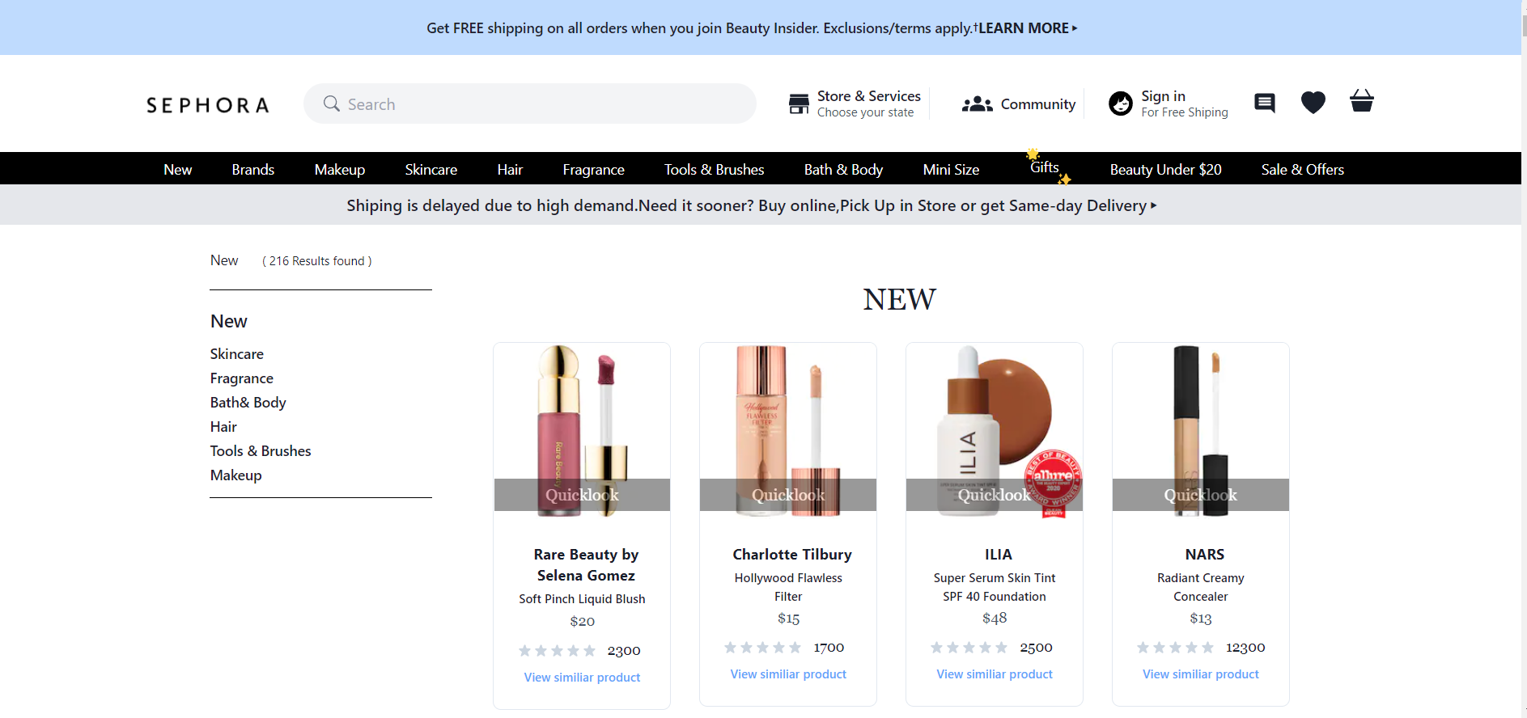Screen dimensions: 1527x718
Task: Click Store & Services Choose your state
Action: click(868, 103)
